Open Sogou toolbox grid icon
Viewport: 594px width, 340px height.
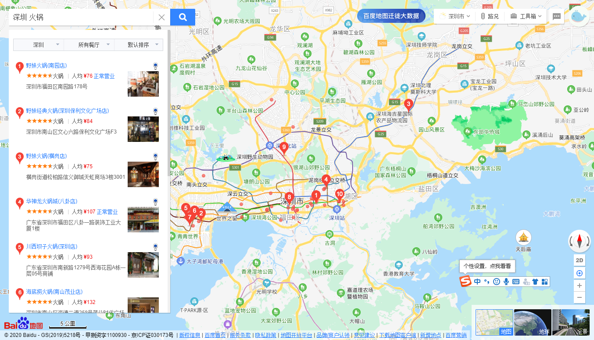544,282
